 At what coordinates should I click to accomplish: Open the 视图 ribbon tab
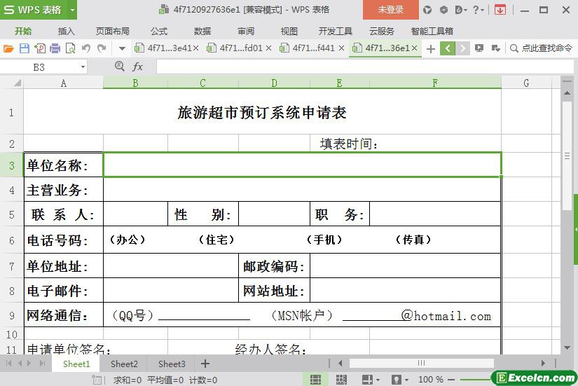(x=289, y=32)
